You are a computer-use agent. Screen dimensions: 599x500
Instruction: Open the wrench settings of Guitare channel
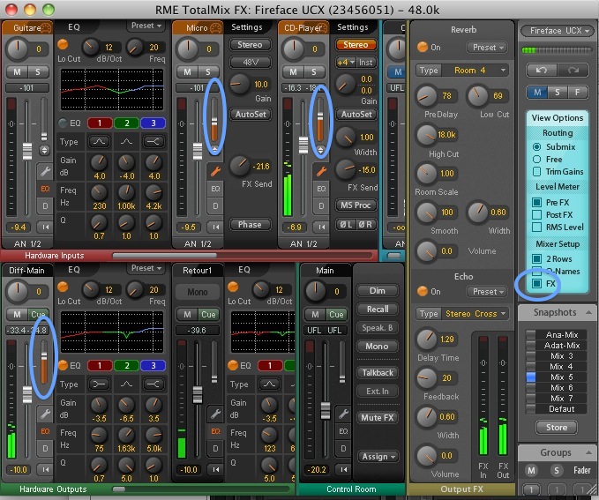(x=45, y=171)
